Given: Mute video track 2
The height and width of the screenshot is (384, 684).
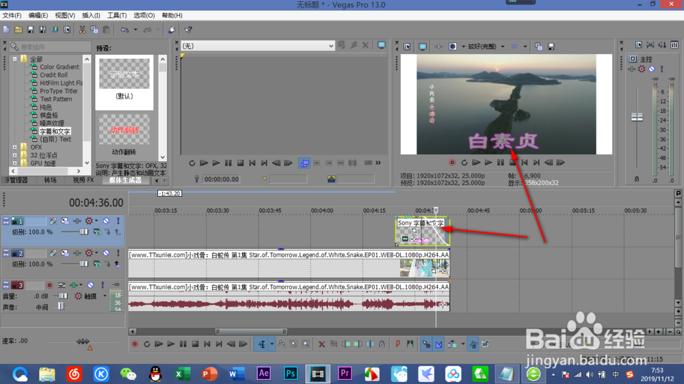Looking at the screenshot, I should pos(106,253).
